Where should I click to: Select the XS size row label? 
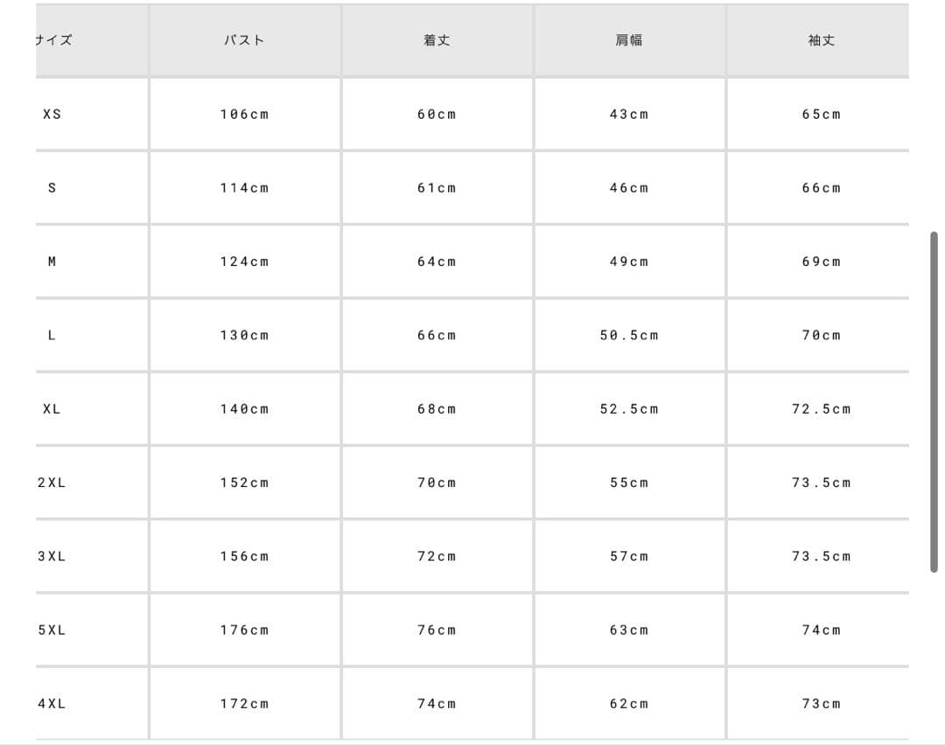pyautogui.click(x=52, y=115)
